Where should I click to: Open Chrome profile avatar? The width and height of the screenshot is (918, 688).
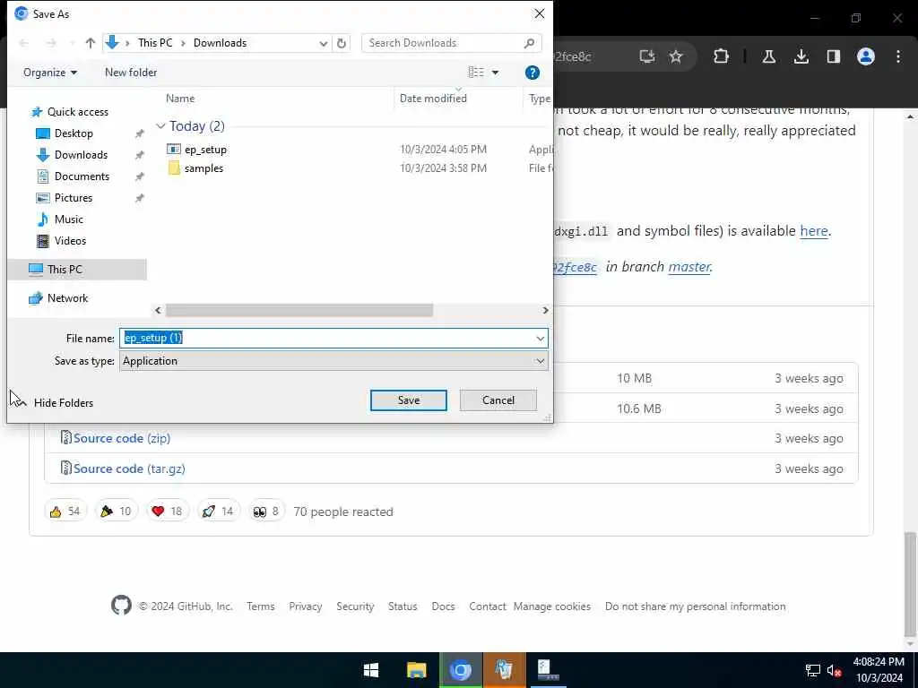coord(866,56)
